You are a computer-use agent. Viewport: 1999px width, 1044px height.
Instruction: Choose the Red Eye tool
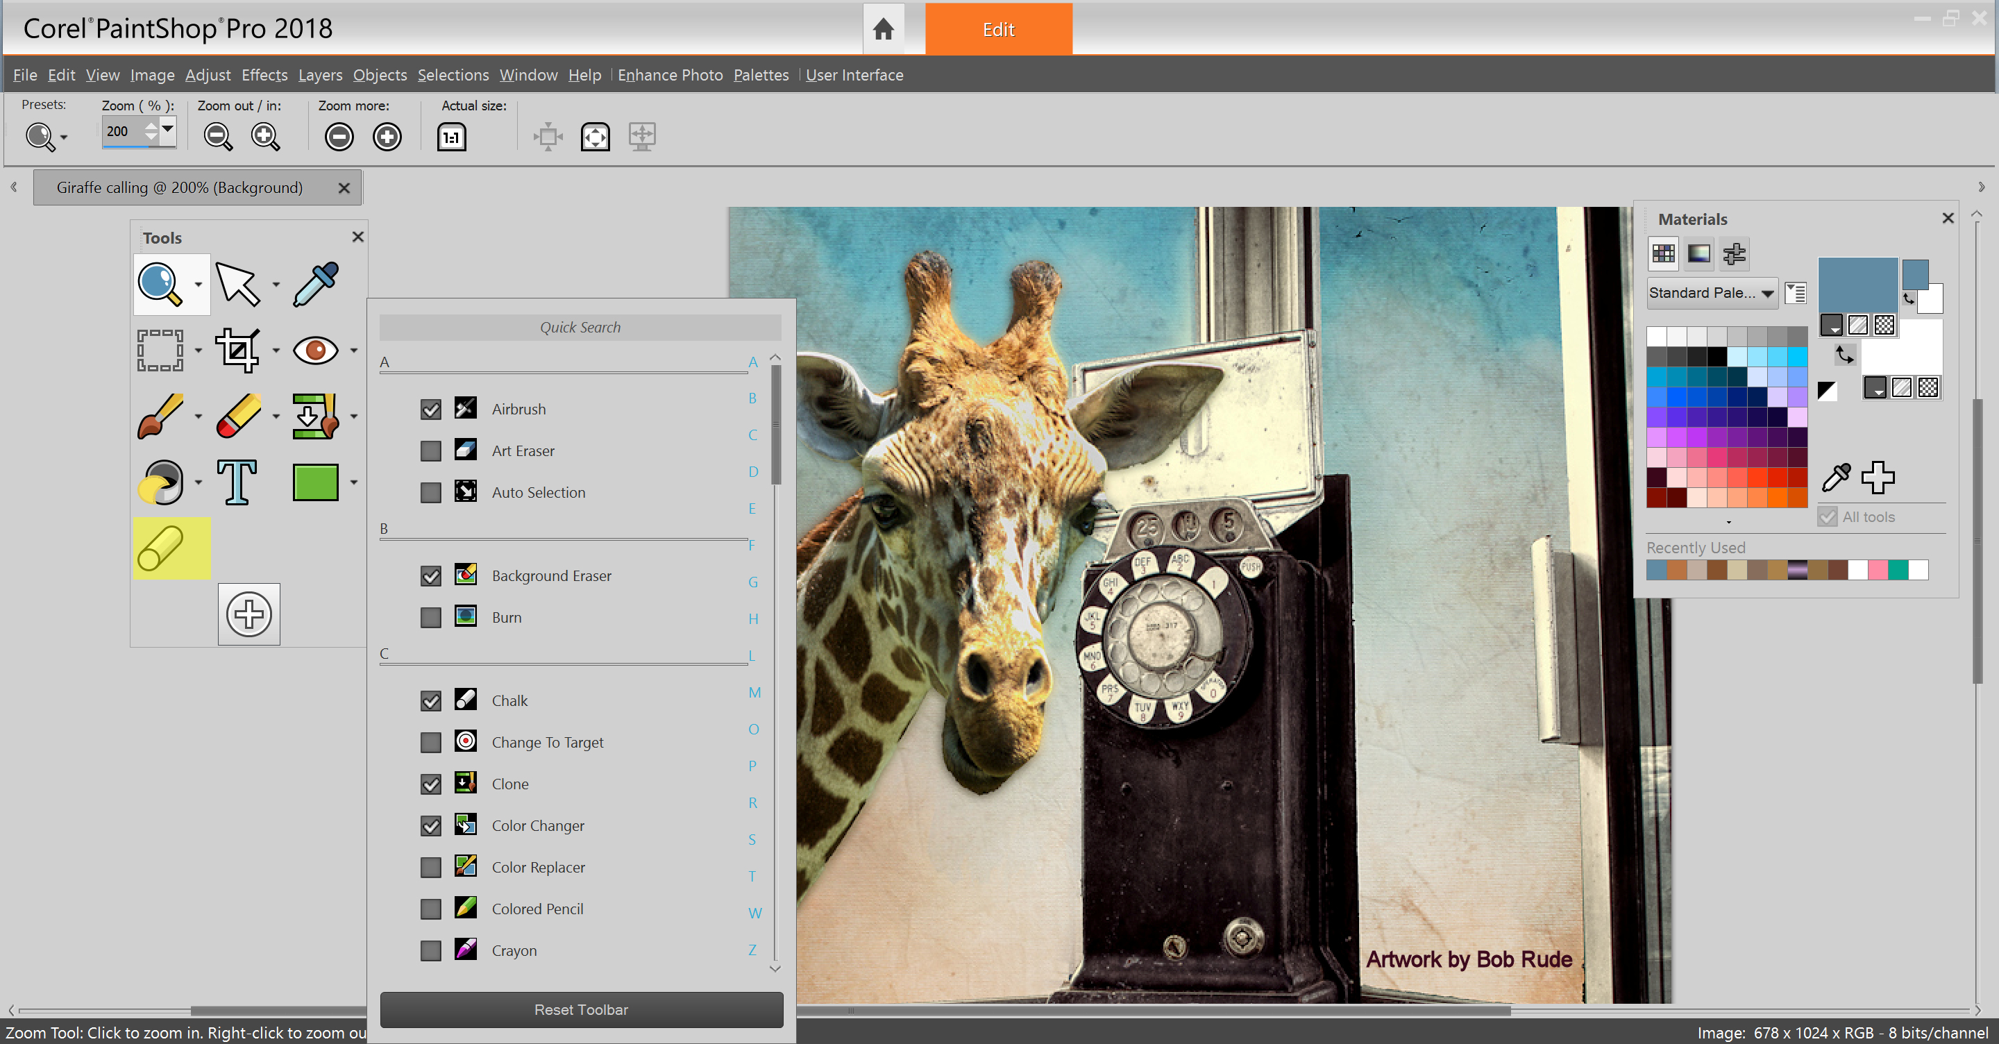pyautogui.click(x=315, y=350)
